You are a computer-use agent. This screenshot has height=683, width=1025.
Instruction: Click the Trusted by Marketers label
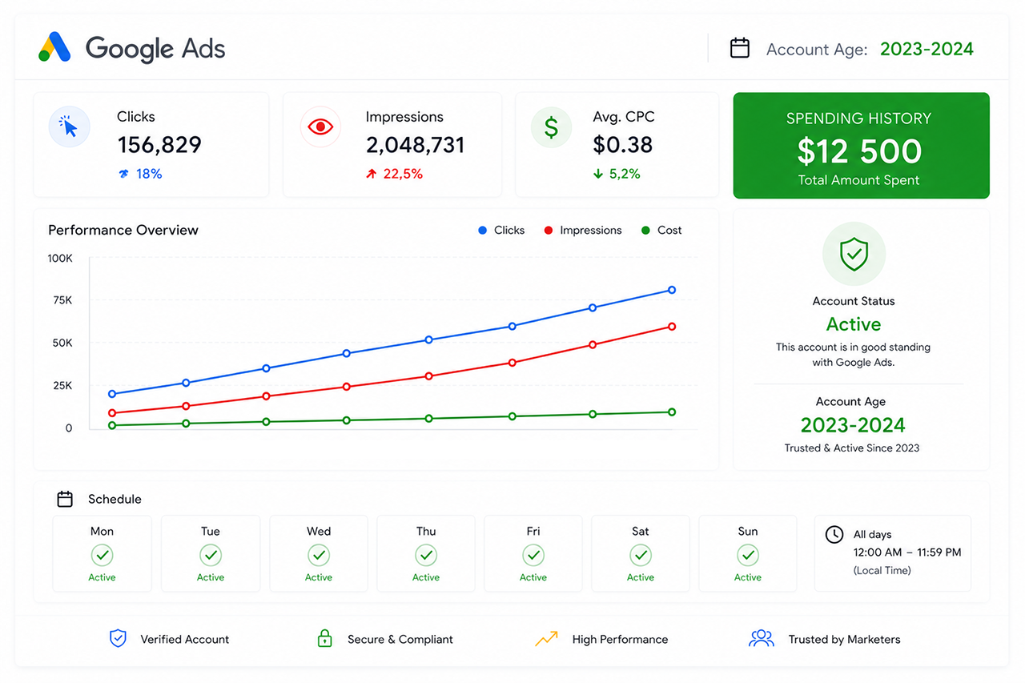(x=844, y=639)
